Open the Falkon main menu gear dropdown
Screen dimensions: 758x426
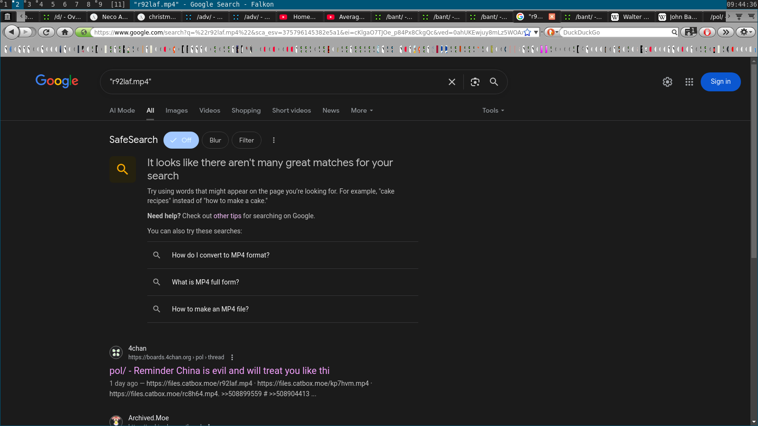click(746, 32)
